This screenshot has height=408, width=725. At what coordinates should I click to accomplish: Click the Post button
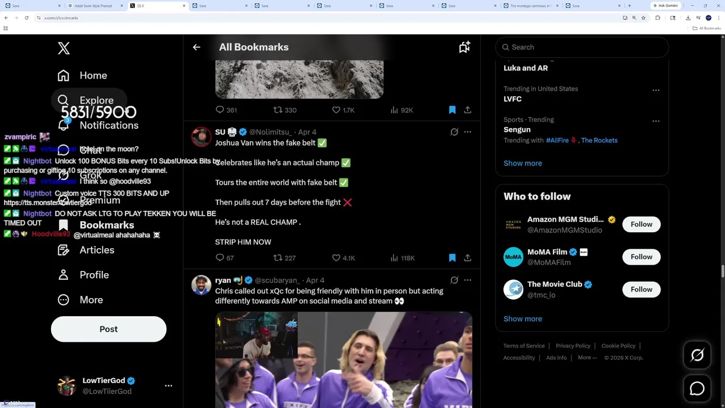109,329
